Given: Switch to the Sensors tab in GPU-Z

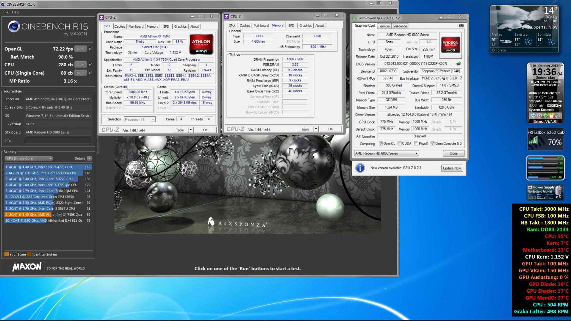Looking at the screenshot, I should click(x=384, y=26).
